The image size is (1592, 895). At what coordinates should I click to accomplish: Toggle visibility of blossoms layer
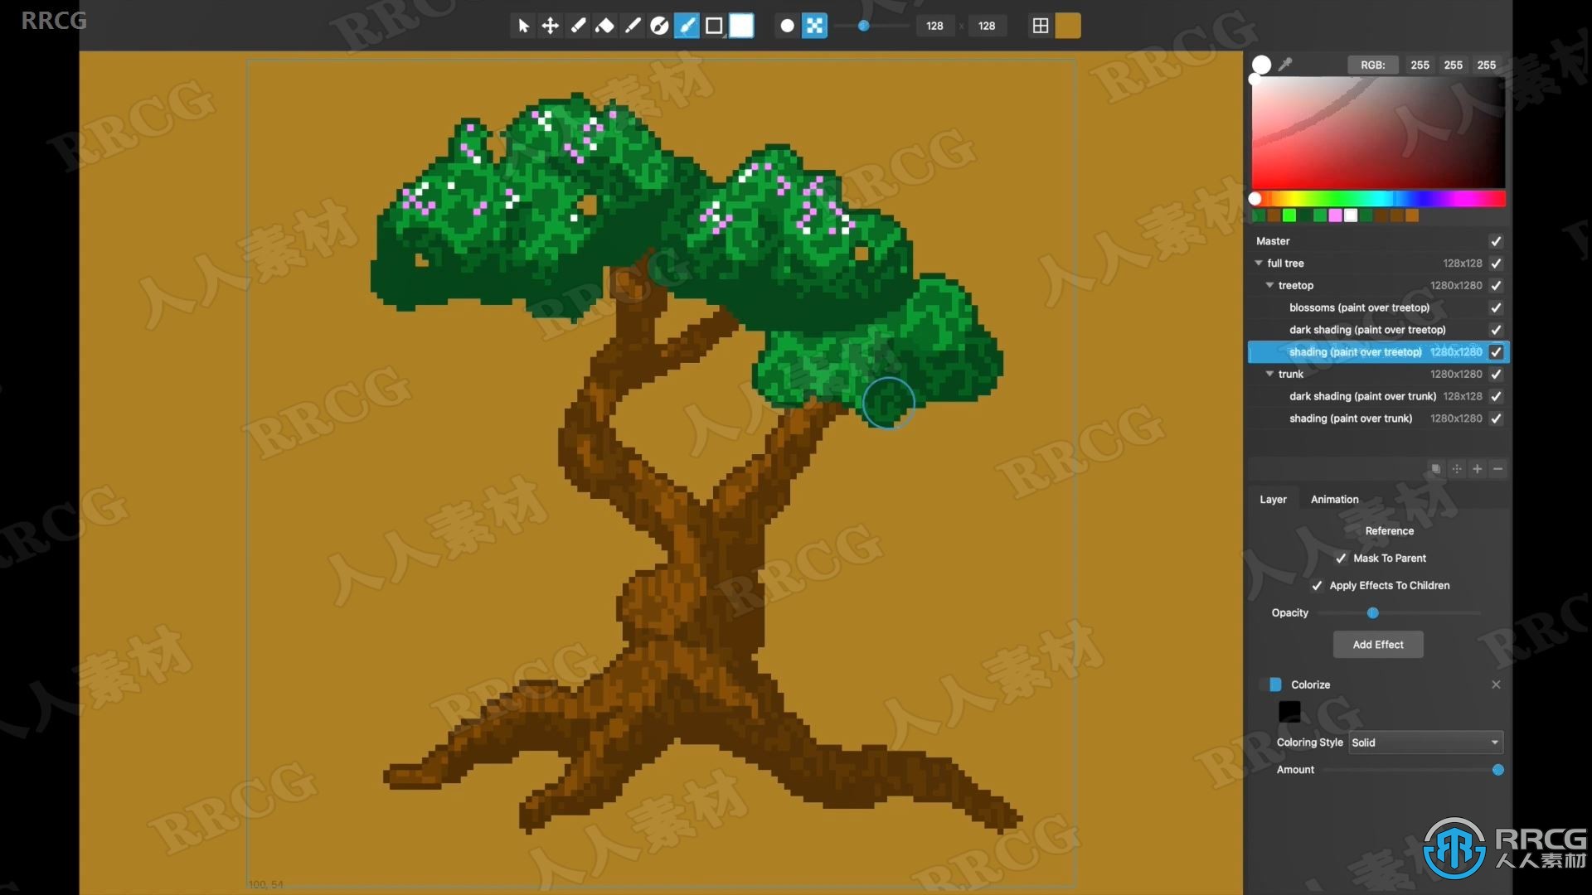click(1497, 307)
